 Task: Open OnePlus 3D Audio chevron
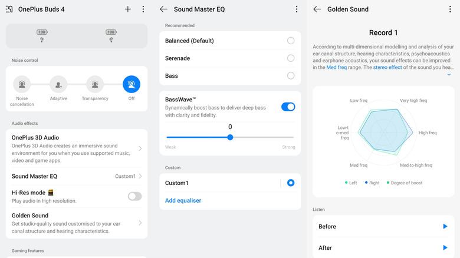tap(140, 148)
